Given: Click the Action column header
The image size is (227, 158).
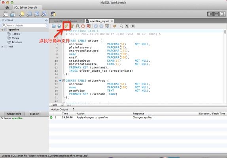Looking at the screenshot, I should [x=81, y=114].
